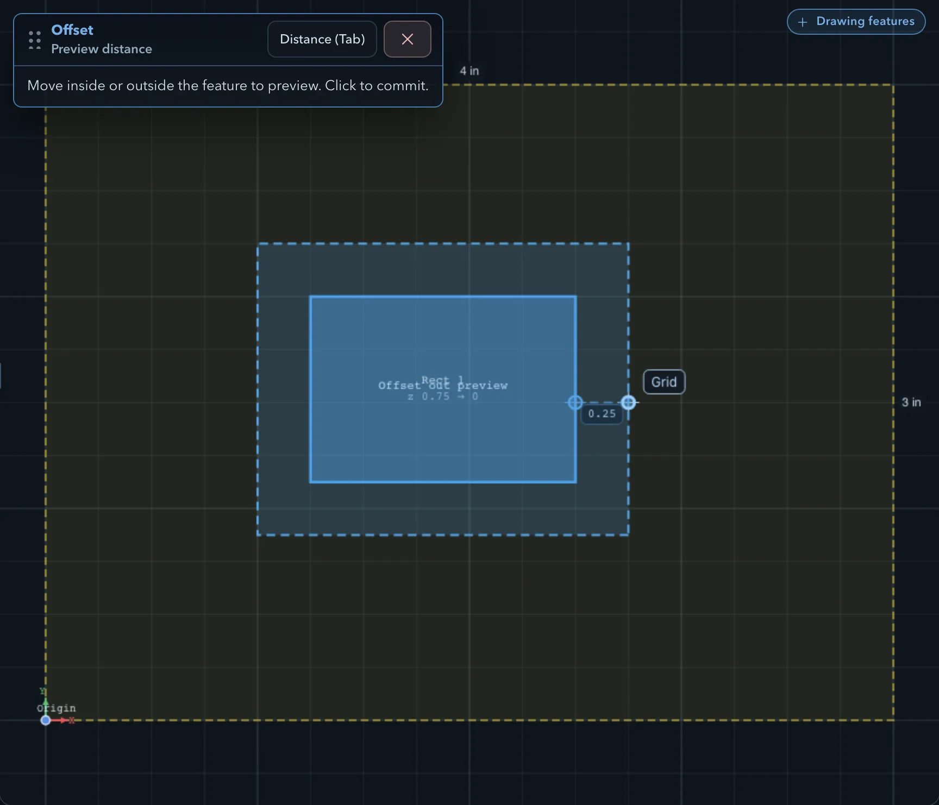Image resolution: width=939 pixels, height=805 pixels.
Task: Click the Offset title text
Action: click(x=72, y=30)
